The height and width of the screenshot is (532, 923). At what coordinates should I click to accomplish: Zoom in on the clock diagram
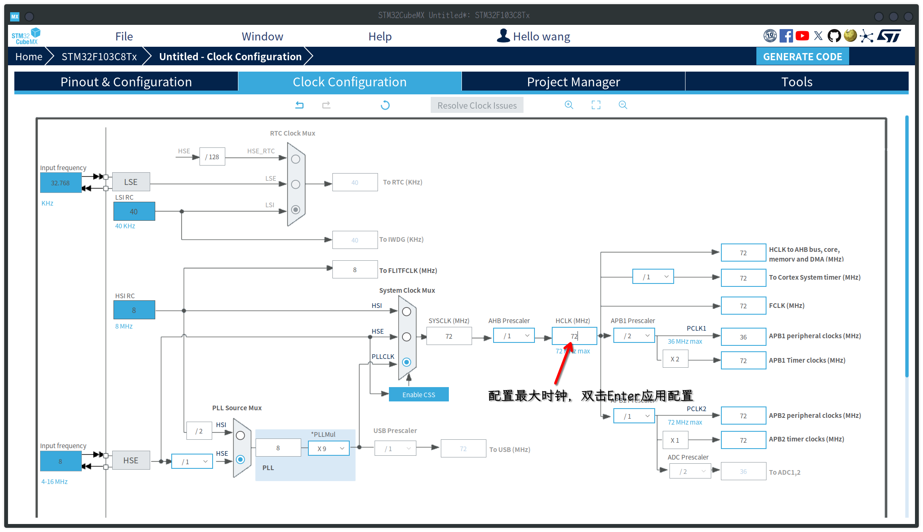click(x=569, y=105)
